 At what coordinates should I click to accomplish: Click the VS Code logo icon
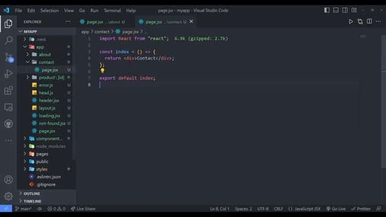click(x=6, y=10)
